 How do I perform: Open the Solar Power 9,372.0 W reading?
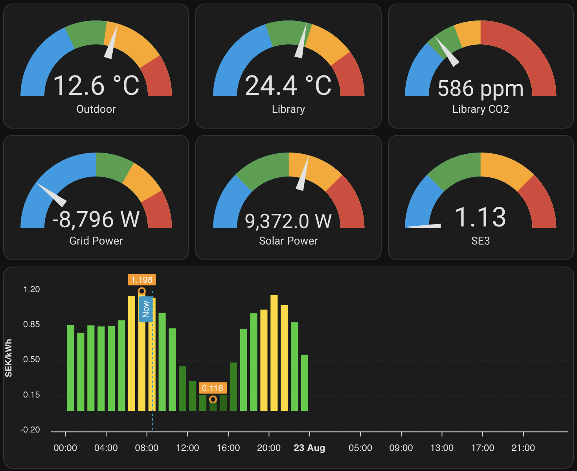point(288,221)
